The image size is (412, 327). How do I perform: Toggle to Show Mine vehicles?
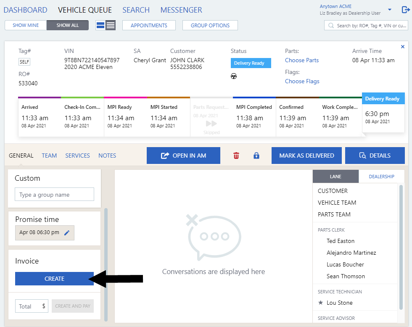(26, 25)
